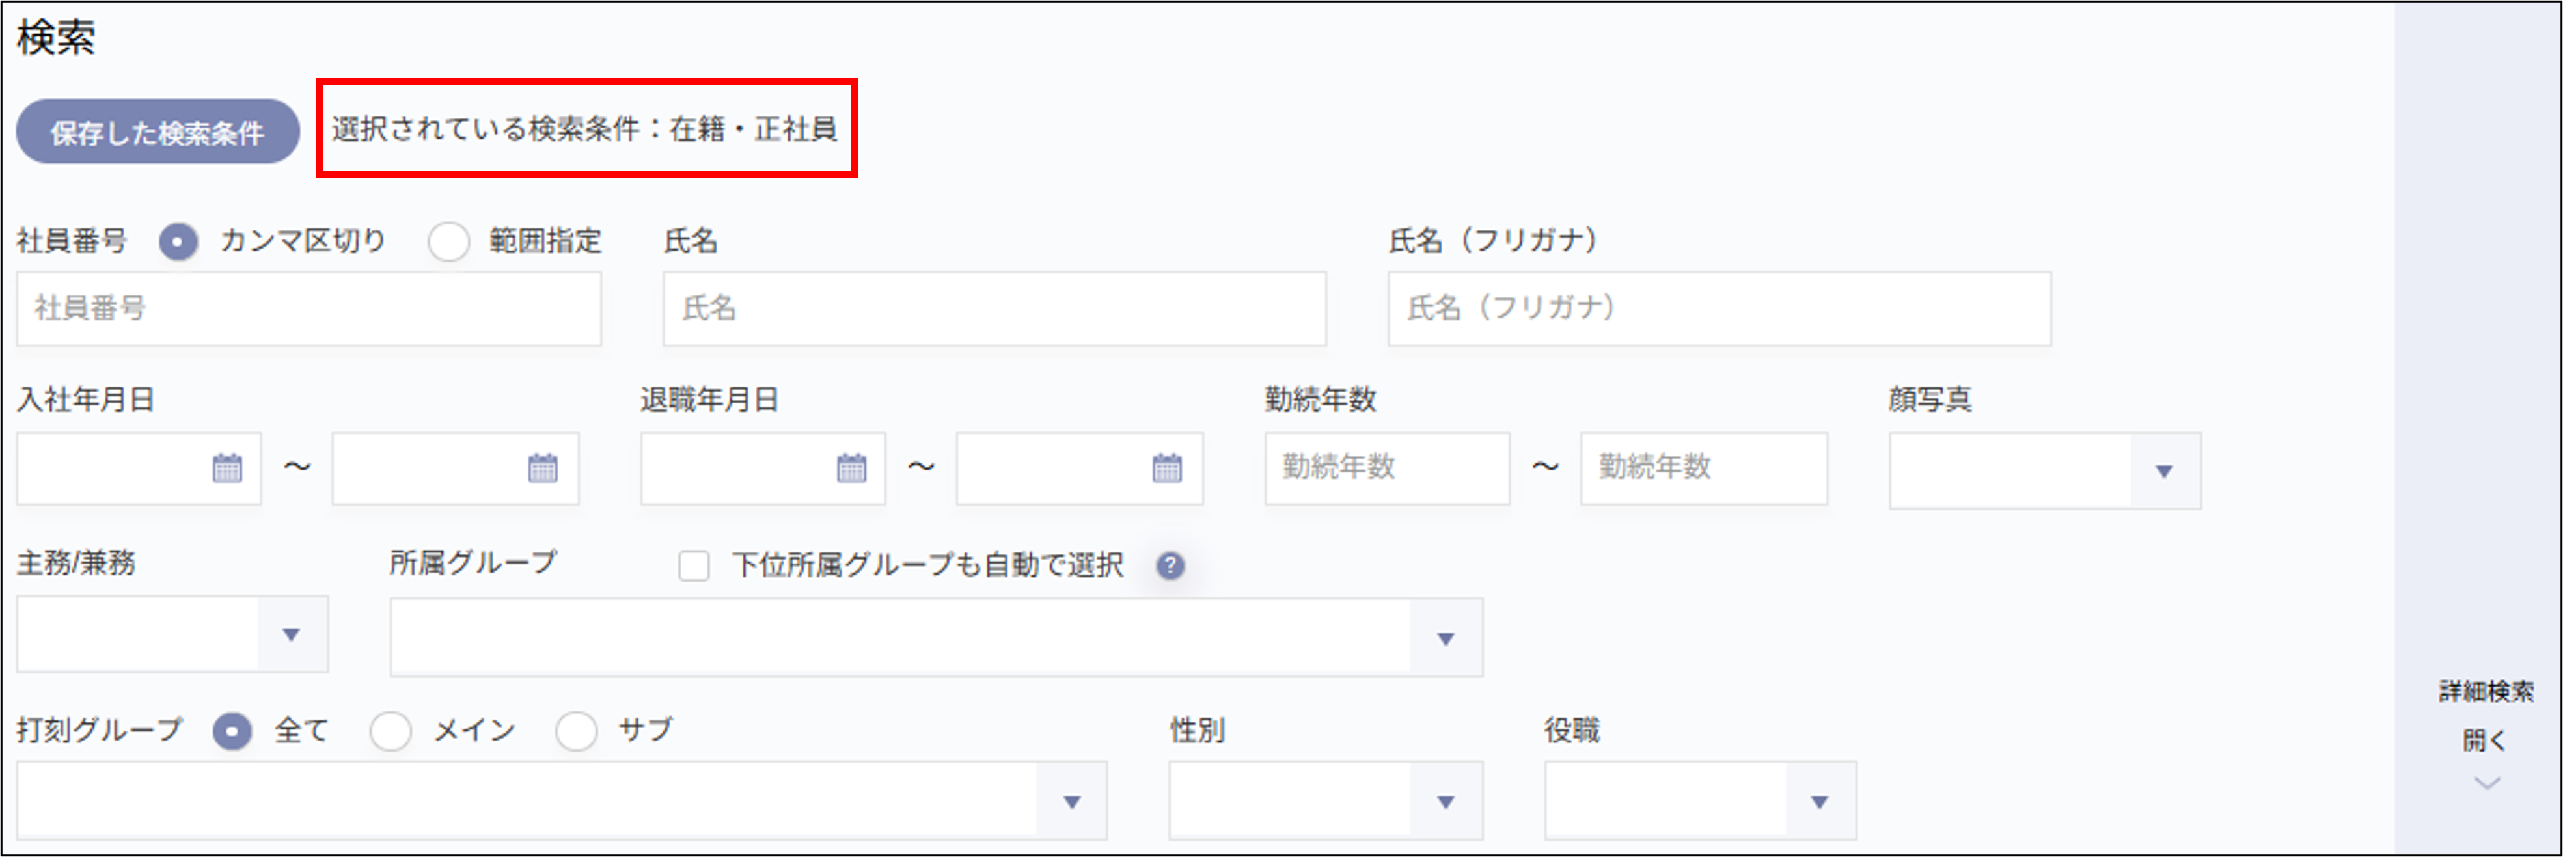Open the 打刻グループ dropdown

tap(1073, 799)
